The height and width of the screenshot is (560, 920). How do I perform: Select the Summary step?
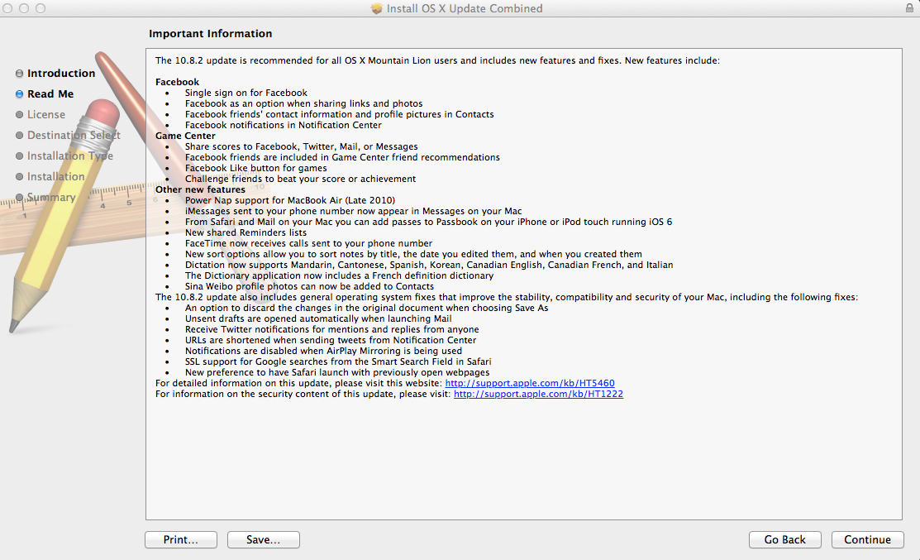coord(51,197)
